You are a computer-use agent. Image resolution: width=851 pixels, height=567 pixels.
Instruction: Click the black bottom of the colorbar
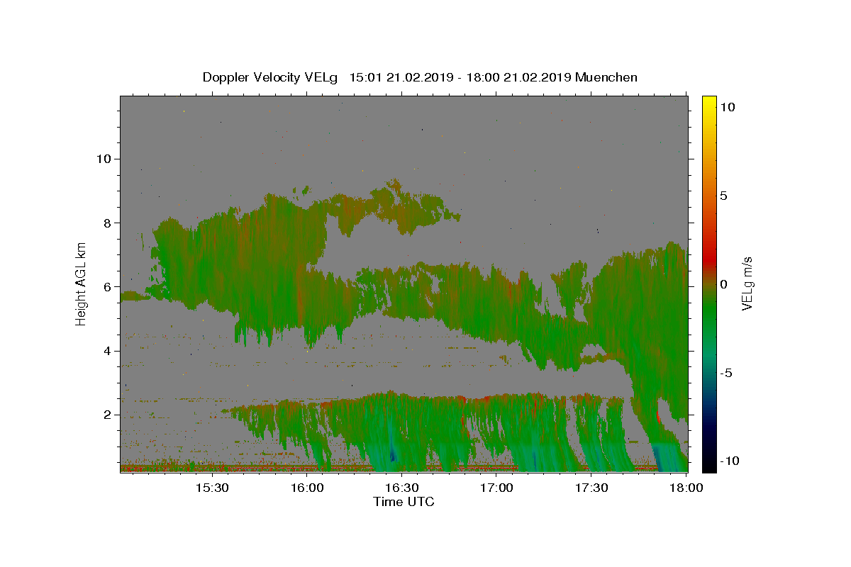[709, 464]
